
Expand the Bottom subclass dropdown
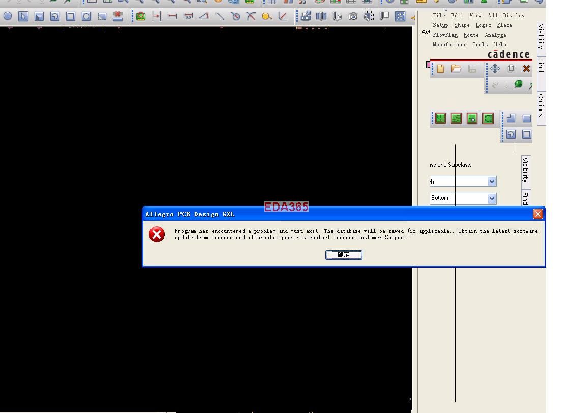click(492, 198)
